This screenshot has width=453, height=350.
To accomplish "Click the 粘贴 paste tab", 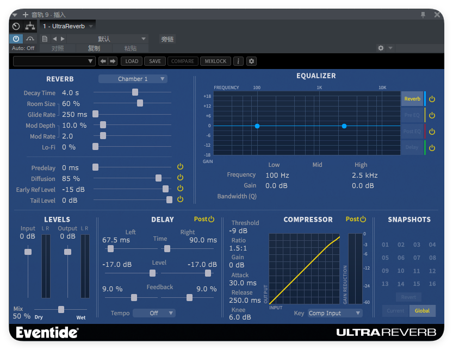I will click(131, 48).
